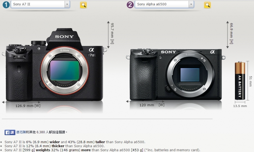
Task: Click the blue number 1 badge
Action: click(6, 5)
